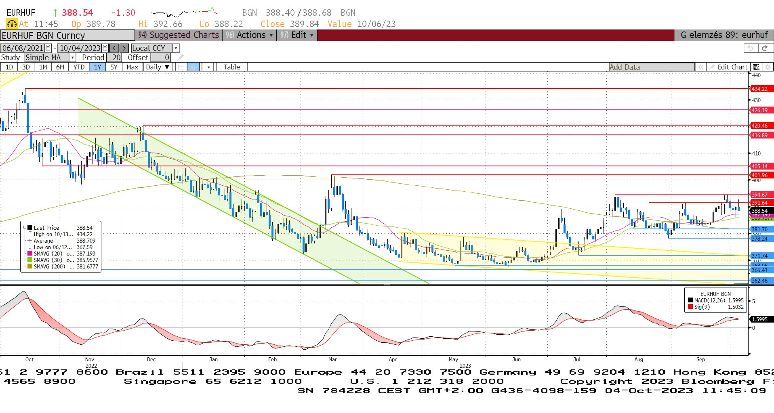Open the Simple MA study dropdown
The image size is (774, 413).
click(73, 57)
